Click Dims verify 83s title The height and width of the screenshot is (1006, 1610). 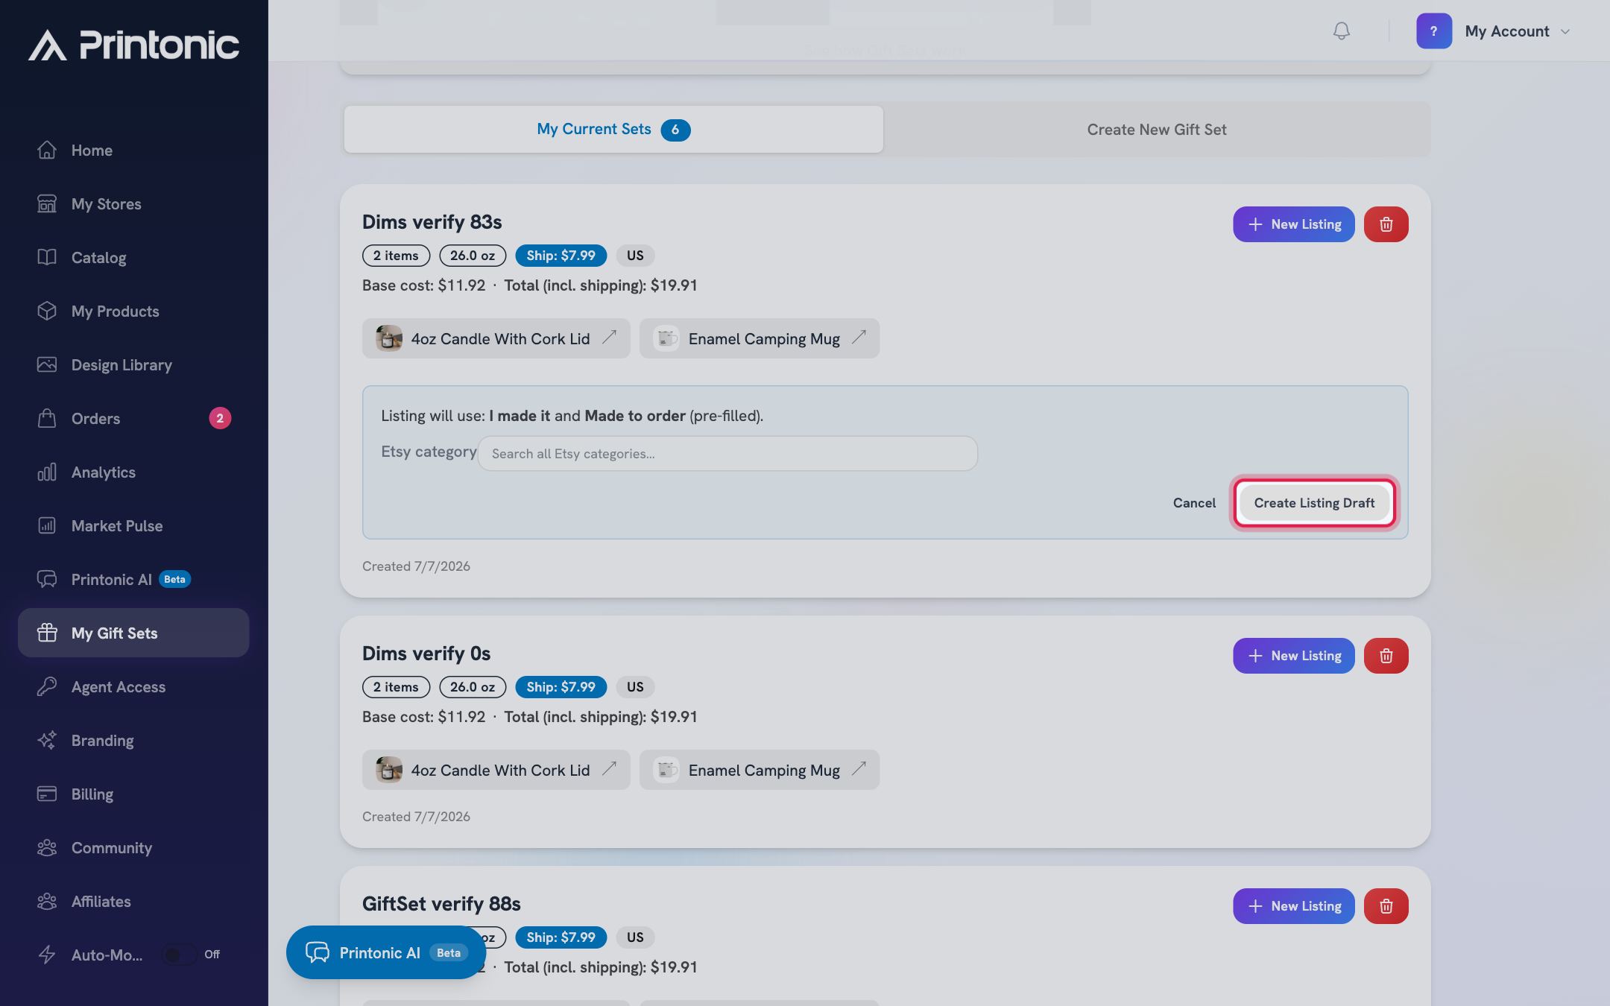432,222
